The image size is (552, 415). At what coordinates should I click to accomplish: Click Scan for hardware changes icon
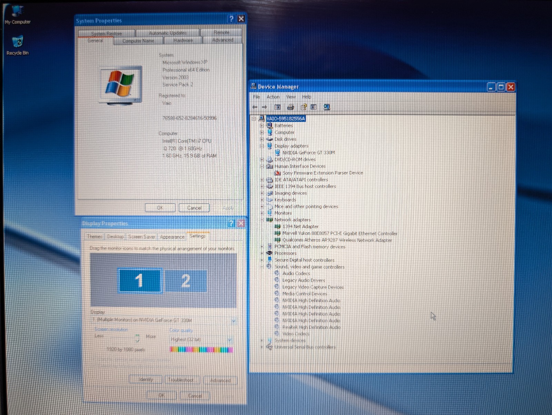click(x=326, y=107)
